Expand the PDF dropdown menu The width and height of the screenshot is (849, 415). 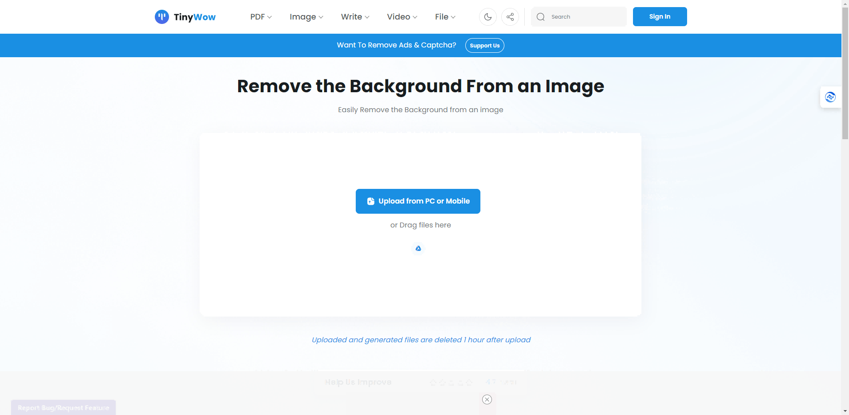click(x=261, y=17)
